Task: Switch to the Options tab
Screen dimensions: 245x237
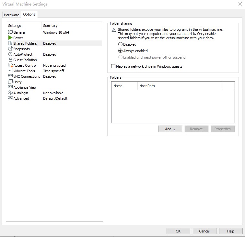Action: [x=29, y=15]
